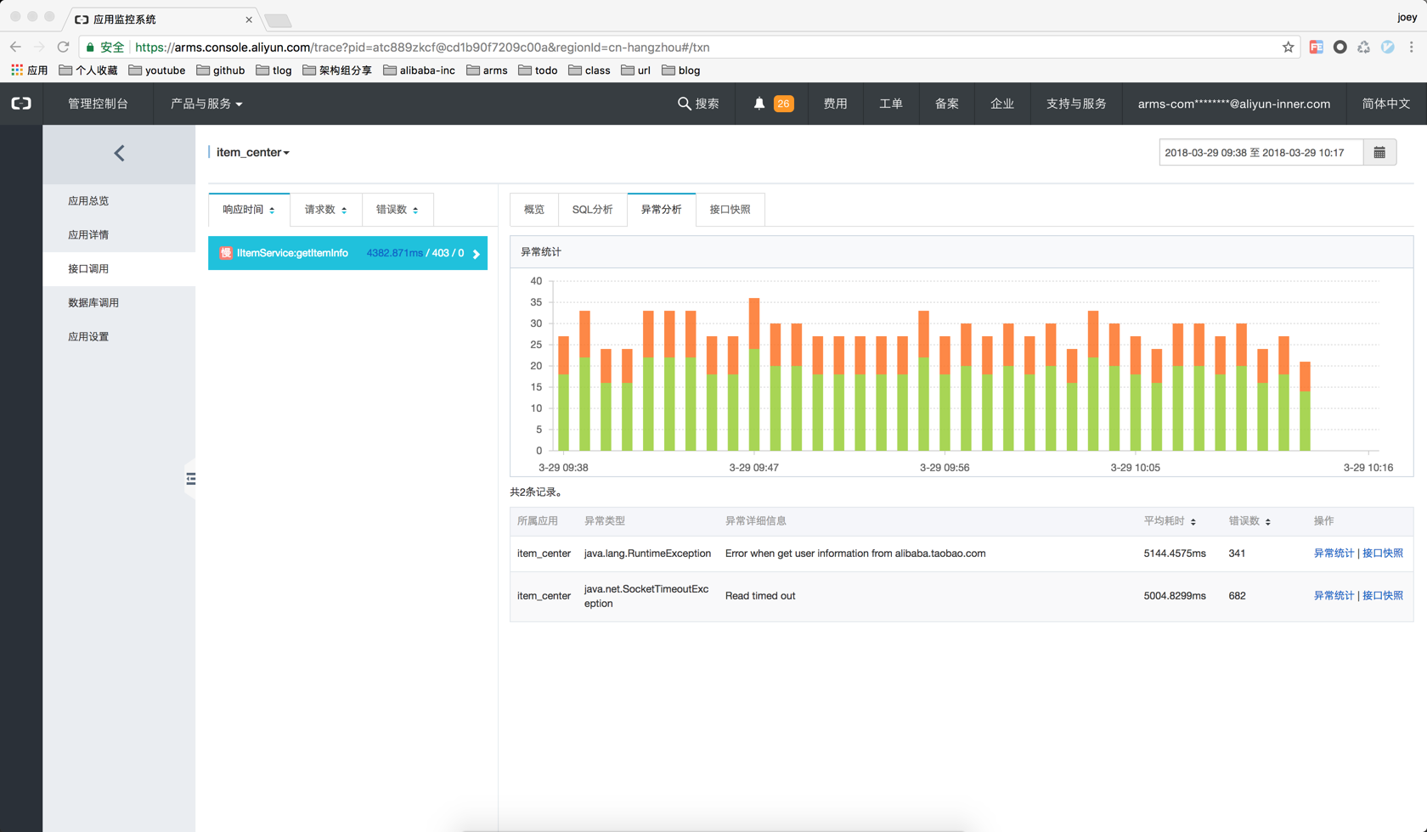Open 产品与服务 dropdown menu
Screen dimensions: 1427x832
[206, 104]
